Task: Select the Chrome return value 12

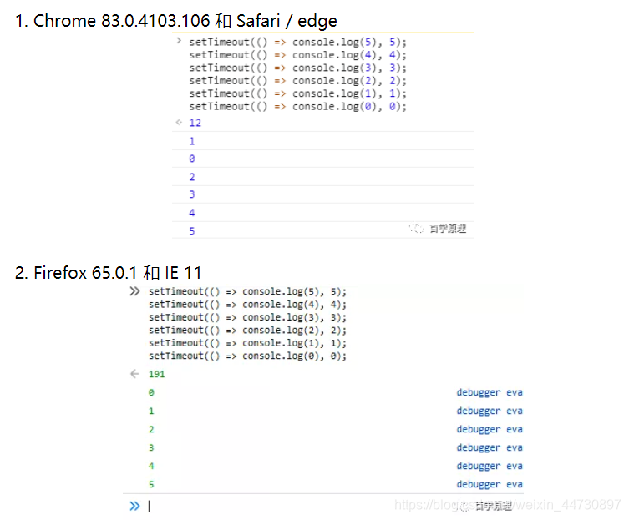Action: point(195,123)
